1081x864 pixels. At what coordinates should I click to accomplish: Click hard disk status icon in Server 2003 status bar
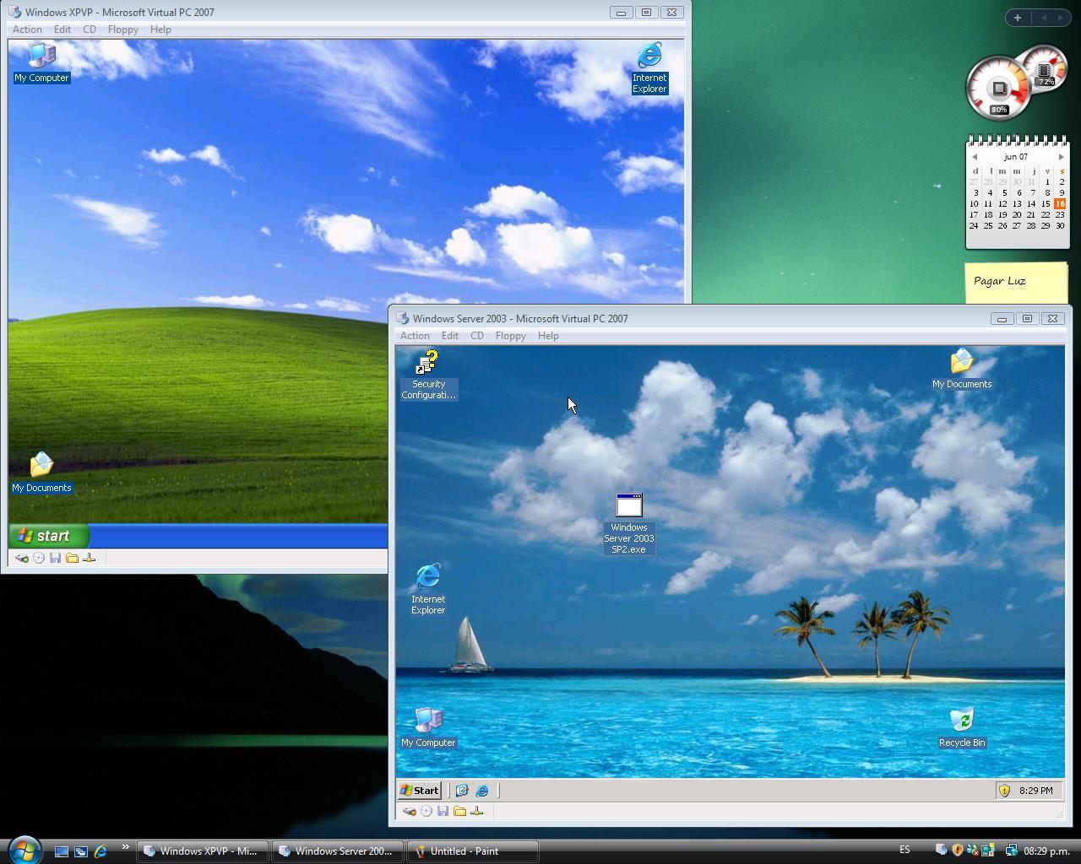(410, 811)
